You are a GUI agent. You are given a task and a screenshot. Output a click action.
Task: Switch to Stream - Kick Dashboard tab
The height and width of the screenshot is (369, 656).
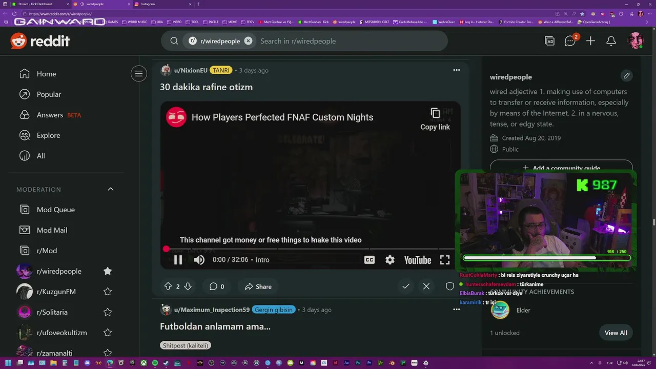coord(39,4)
